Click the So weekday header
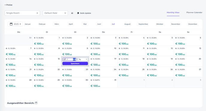The height and width of the screenshot is (111, 206). [x=188, y=32]
